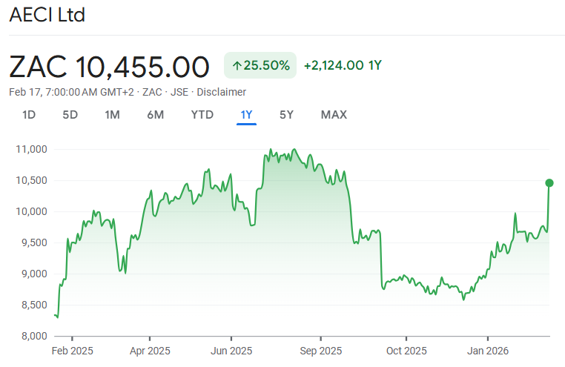Click the Jun 2025 axis label

pyautogui.click(x=231, y=351)
